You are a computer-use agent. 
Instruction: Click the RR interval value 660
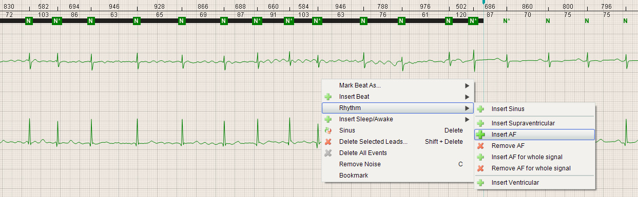point(274,7)
